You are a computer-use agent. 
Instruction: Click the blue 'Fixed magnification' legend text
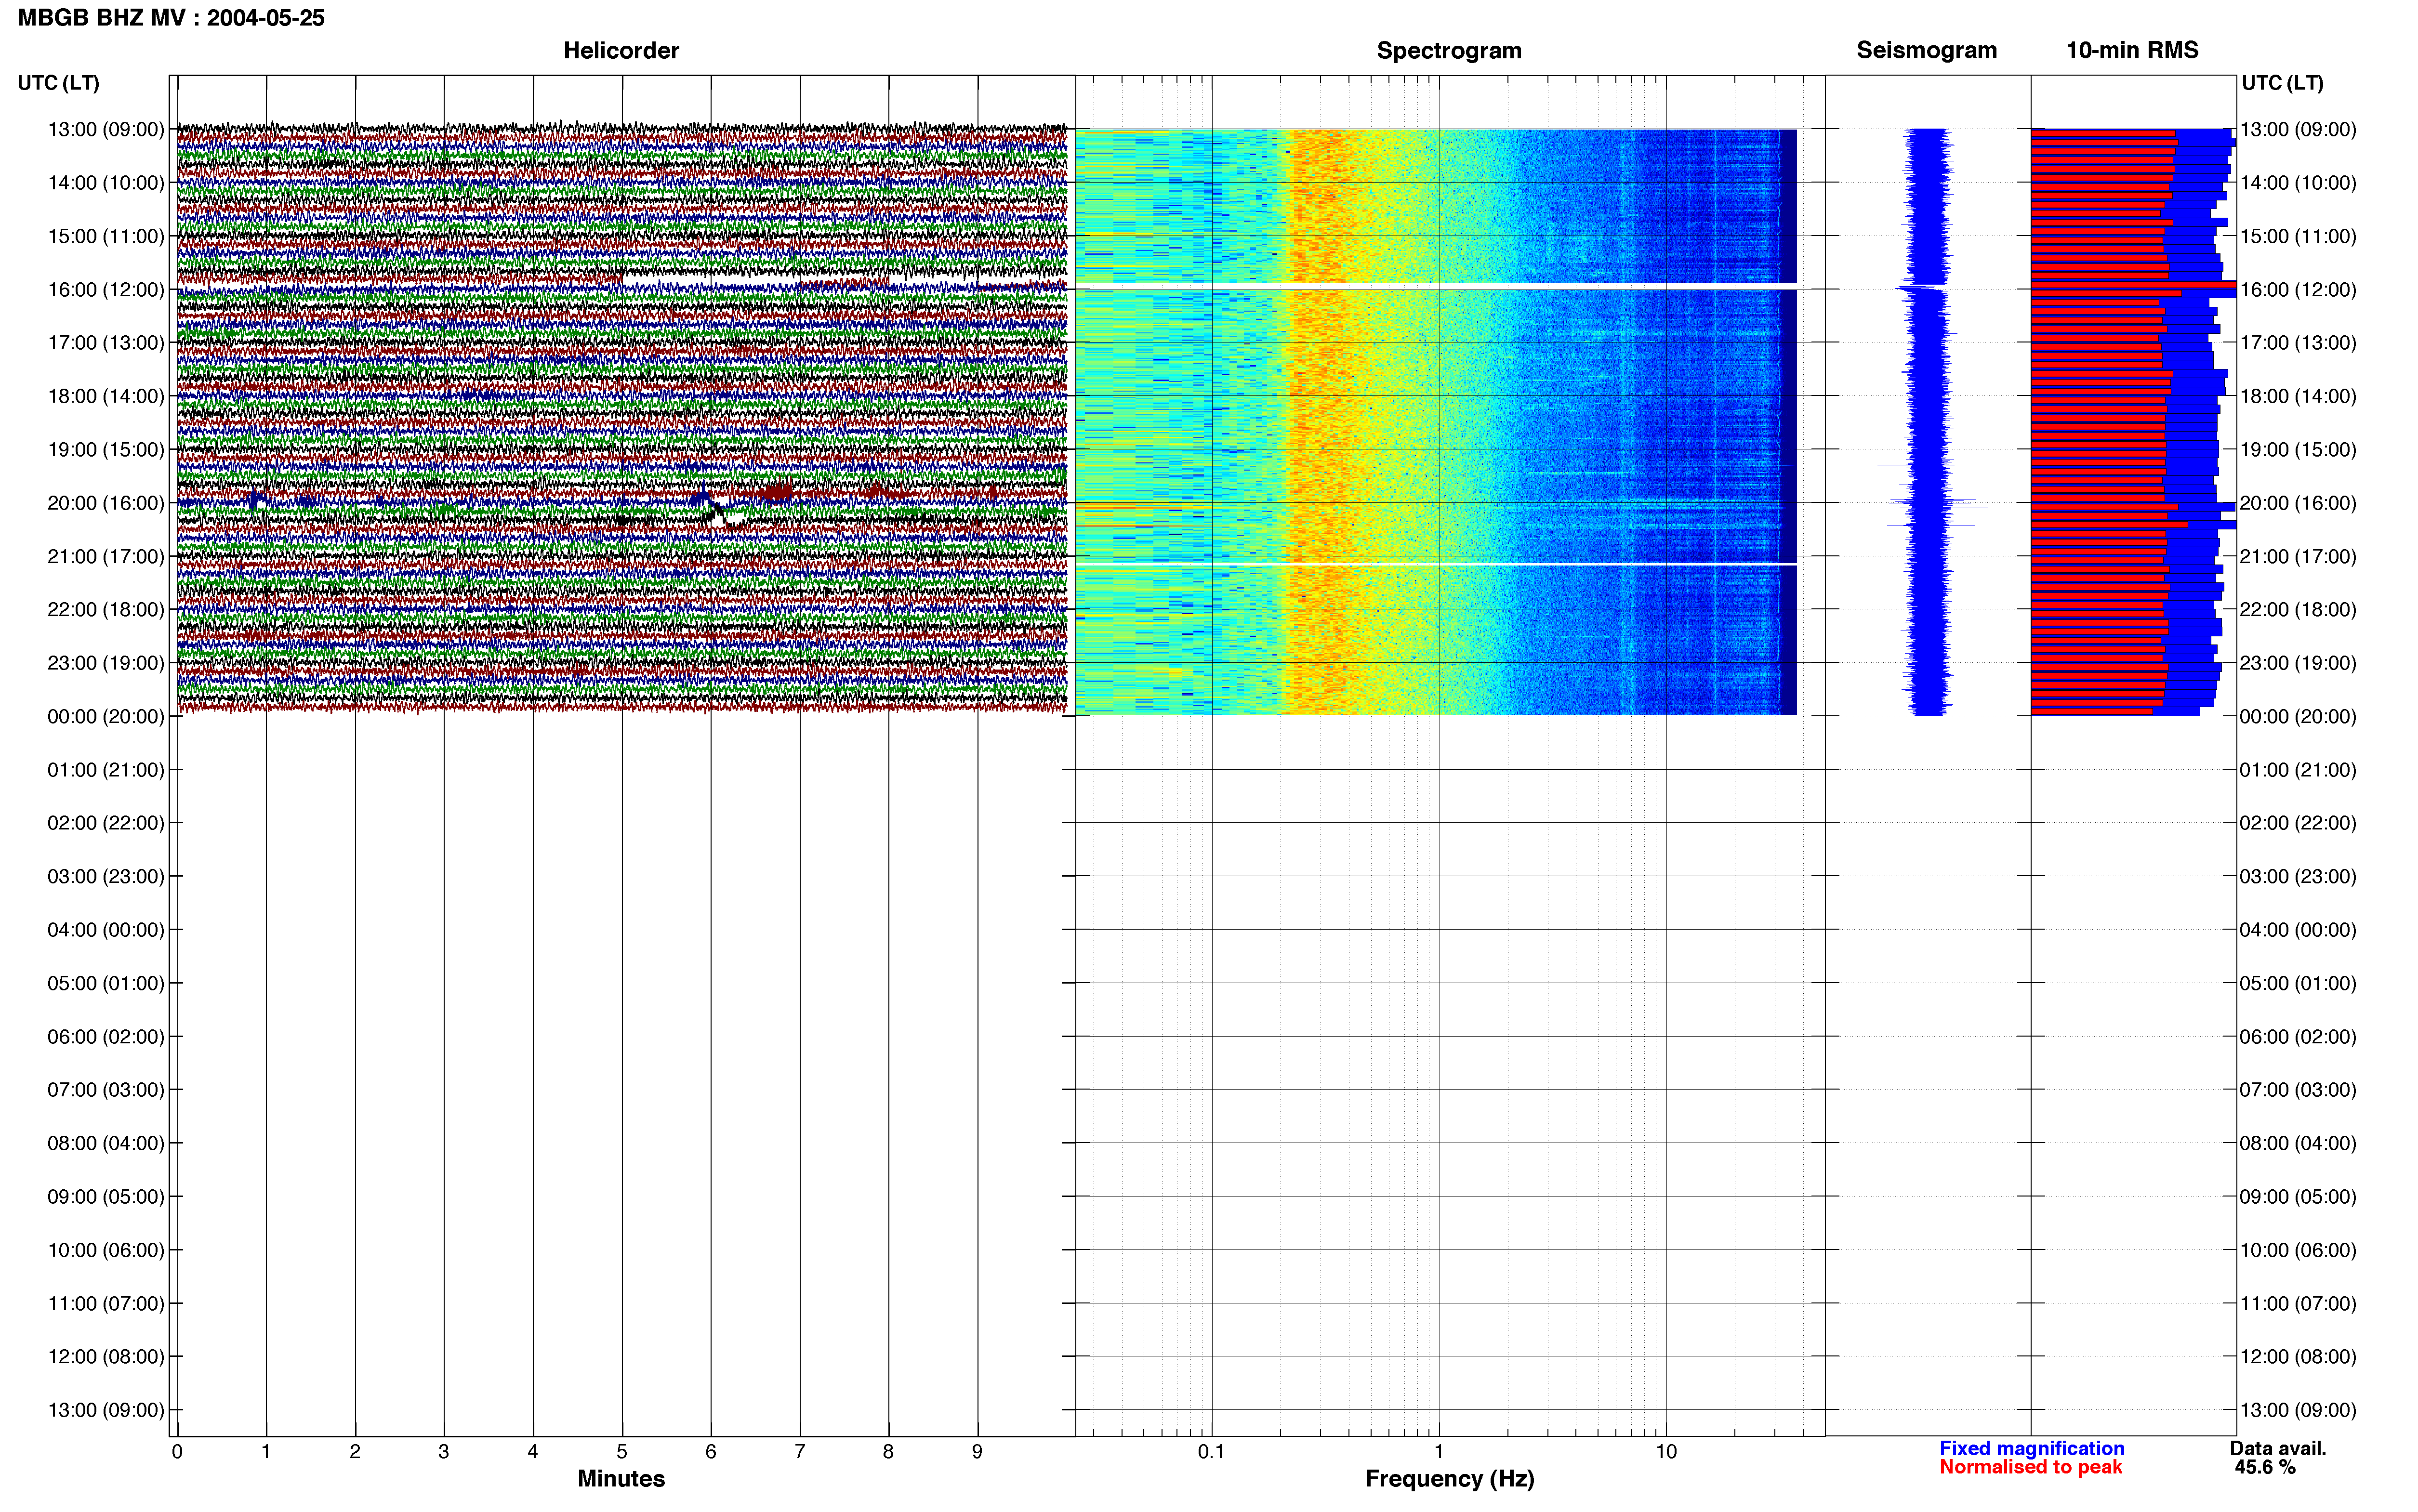point(2032,1448)
